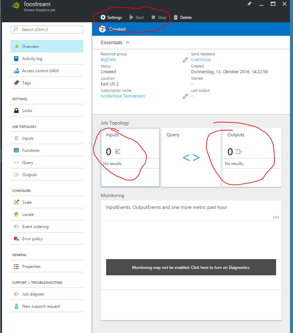Screen dimensions: 293x333
Task: Pin the blade with the pin icon
Action: (249, 4)
